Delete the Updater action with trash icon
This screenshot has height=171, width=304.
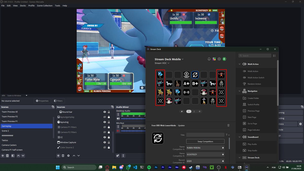click(x=228, y=125)
